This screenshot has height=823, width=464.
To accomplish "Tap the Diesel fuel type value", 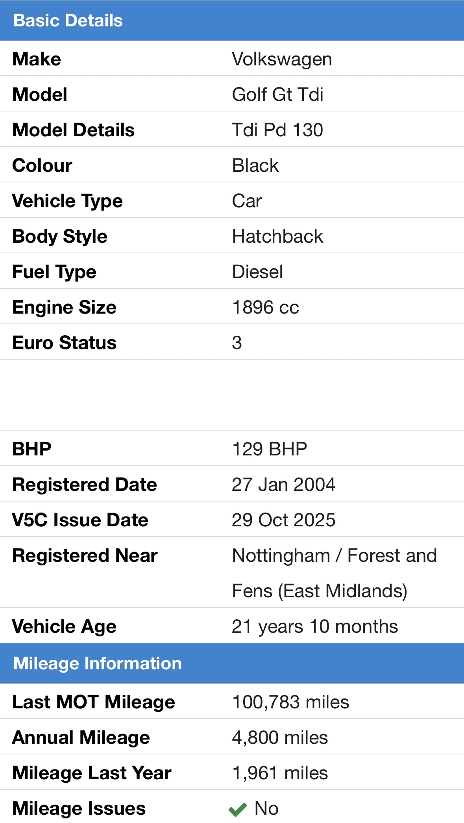I will pos(257,272).
